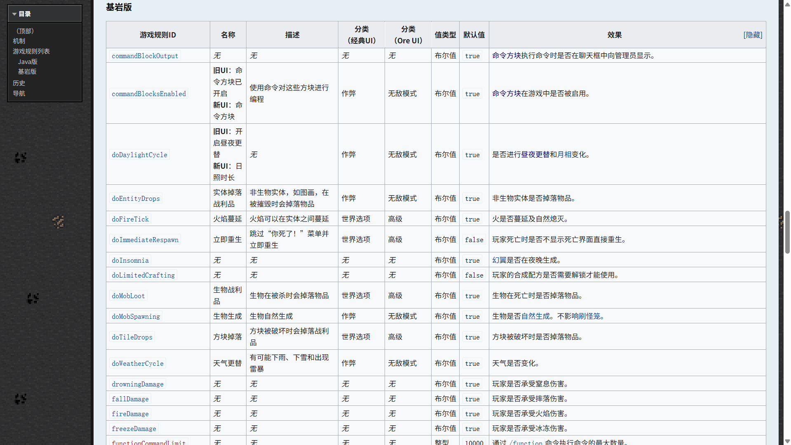Open 命令方块 link in commandBlockOutput row
The width and height of the screenshot is (791, 445).
click(x=506, y=56)
